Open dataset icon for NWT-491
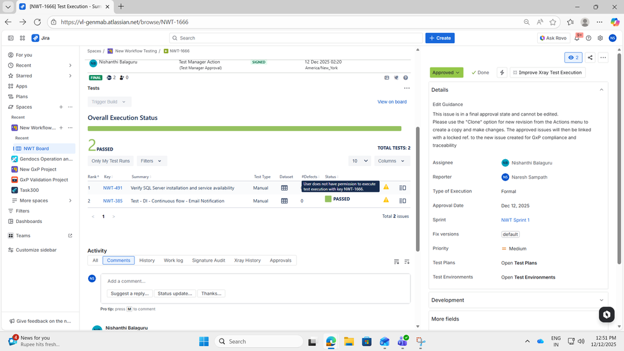Image resolution: width=624 pixels, height=351 pixels. coord(284,188)
